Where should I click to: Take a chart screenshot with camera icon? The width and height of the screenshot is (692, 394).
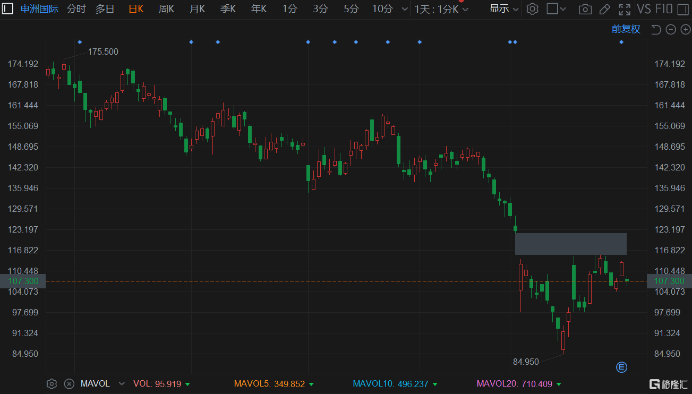585,9
